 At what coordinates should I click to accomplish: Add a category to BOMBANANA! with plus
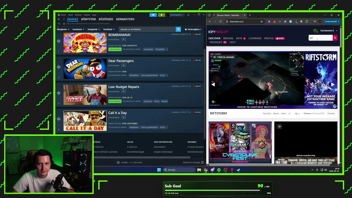tap(123, 40)
